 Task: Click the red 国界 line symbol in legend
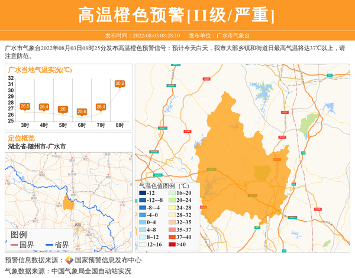(x=14, y=245)
